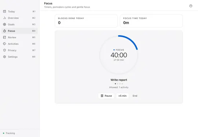Click the Focus page heading
The image size is (198, 137).
click(x=48, y=3)
